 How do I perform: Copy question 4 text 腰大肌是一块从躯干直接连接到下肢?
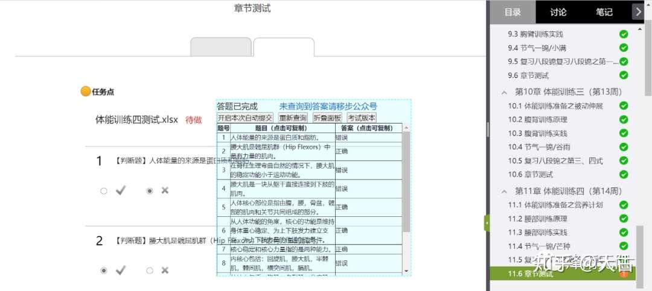point(283,189)
